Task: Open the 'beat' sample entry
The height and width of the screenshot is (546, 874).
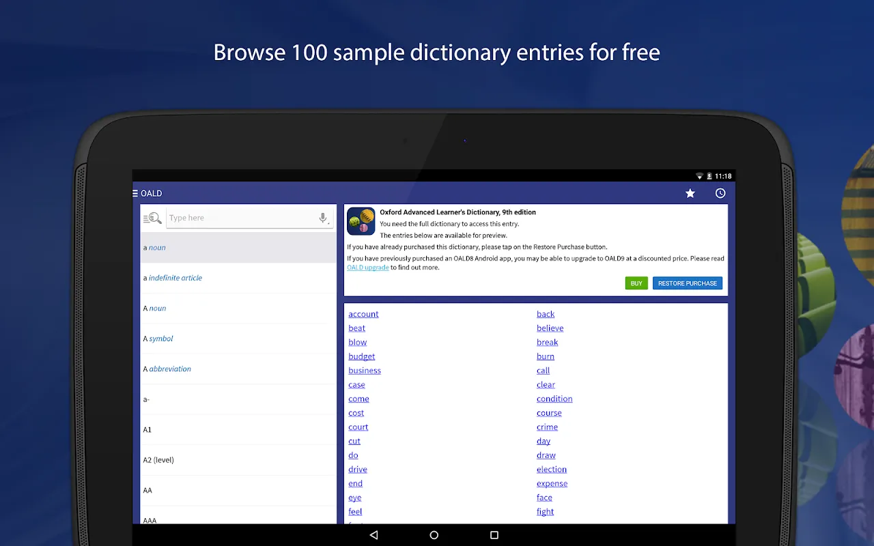Action: pos(357,328)
